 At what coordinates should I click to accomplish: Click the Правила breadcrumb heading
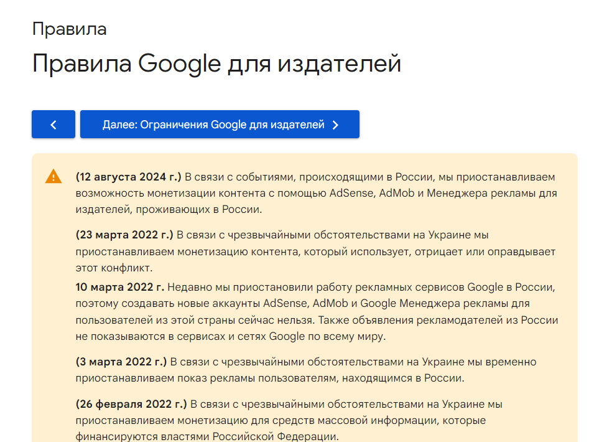70,29
